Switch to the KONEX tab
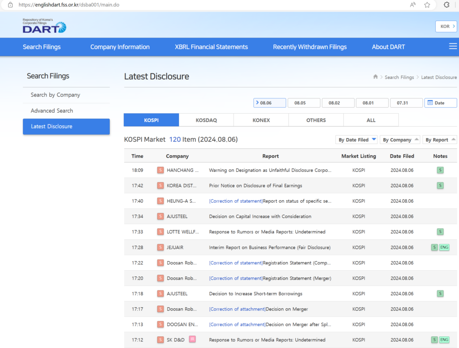 261,120
